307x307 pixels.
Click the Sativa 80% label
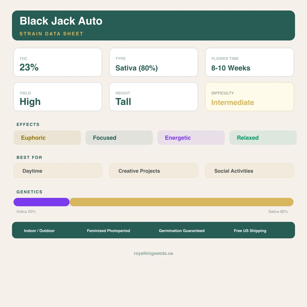click(x=278, y=212)
